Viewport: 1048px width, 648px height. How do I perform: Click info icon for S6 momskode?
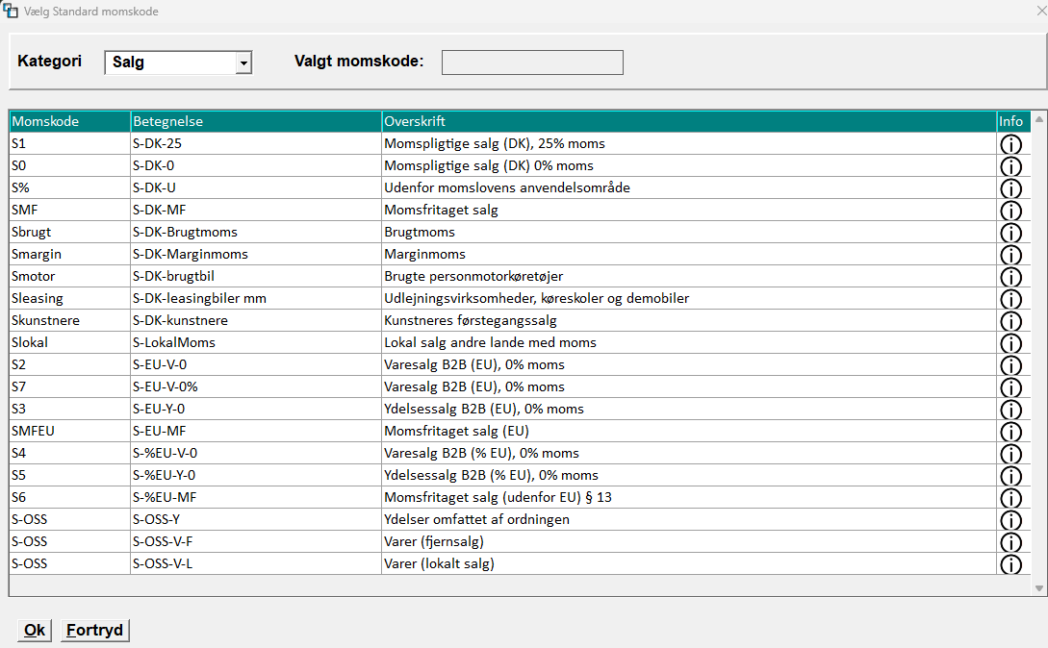click(x=1010, y=498)
